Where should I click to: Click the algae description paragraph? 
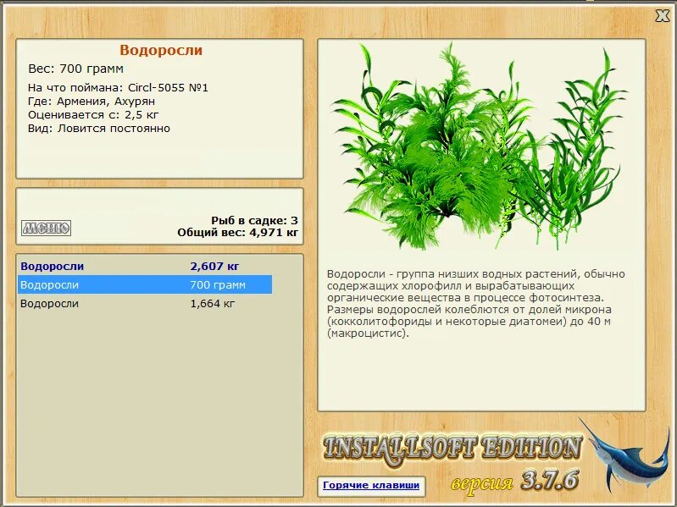[x=476, y=304]
